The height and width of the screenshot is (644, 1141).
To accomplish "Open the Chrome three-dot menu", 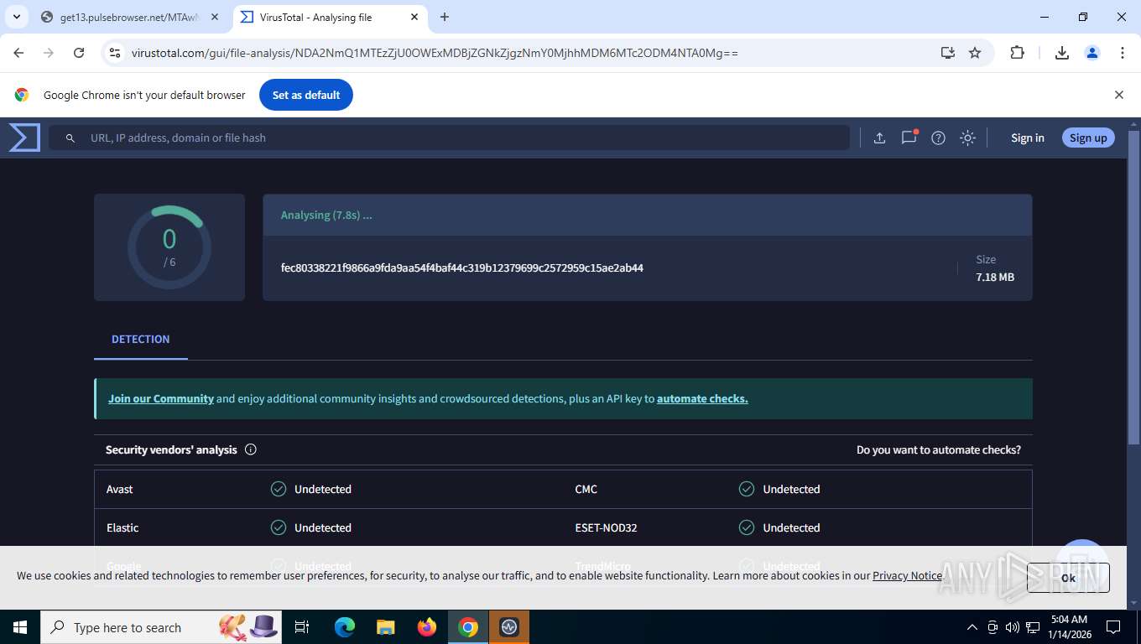I will [1123, 53].
